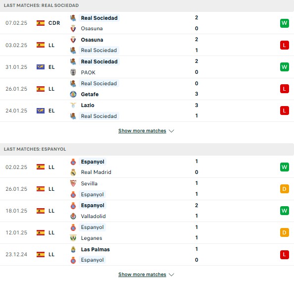This screenshot has height=282, width=294.
Task: Expand Show more matches under Real Sociedad
Action: [143, 131]
